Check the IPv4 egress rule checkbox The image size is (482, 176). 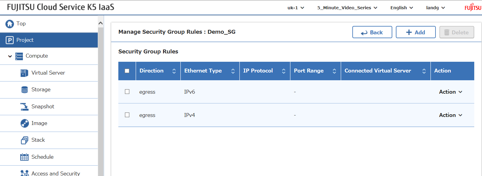(127, 115)
